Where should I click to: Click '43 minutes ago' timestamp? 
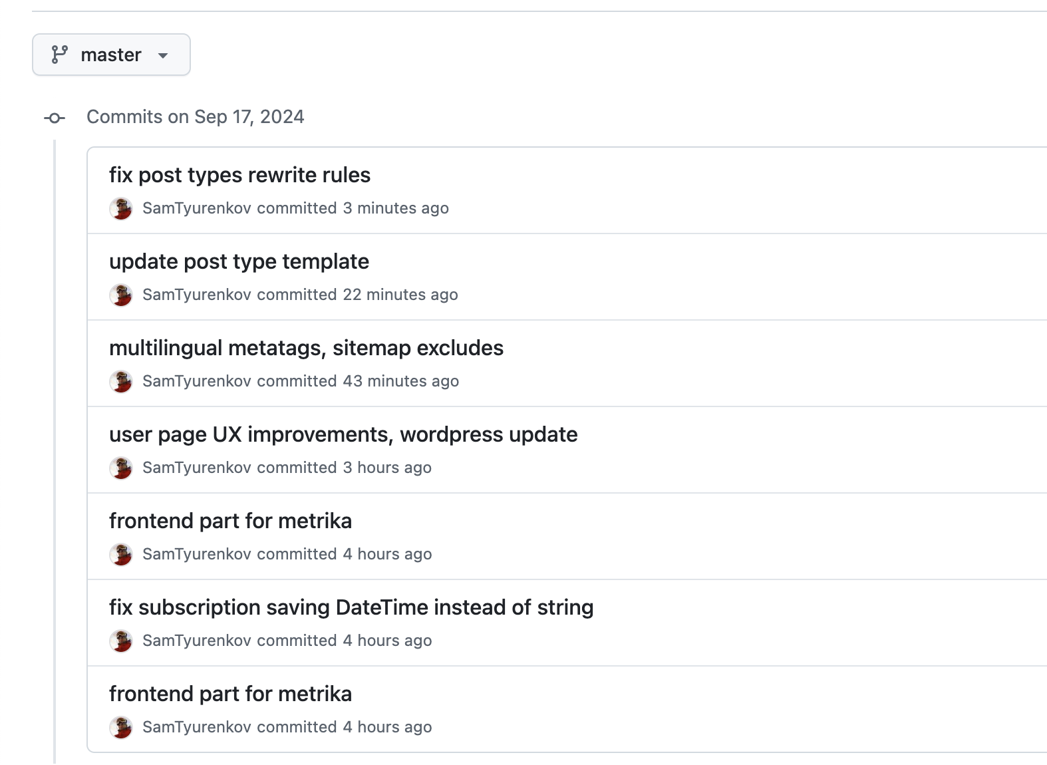401,381
